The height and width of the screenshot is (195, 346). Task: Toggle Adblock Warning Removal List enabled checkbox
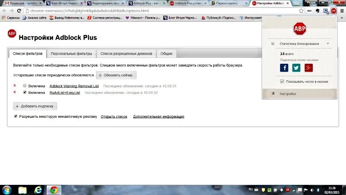25,85
